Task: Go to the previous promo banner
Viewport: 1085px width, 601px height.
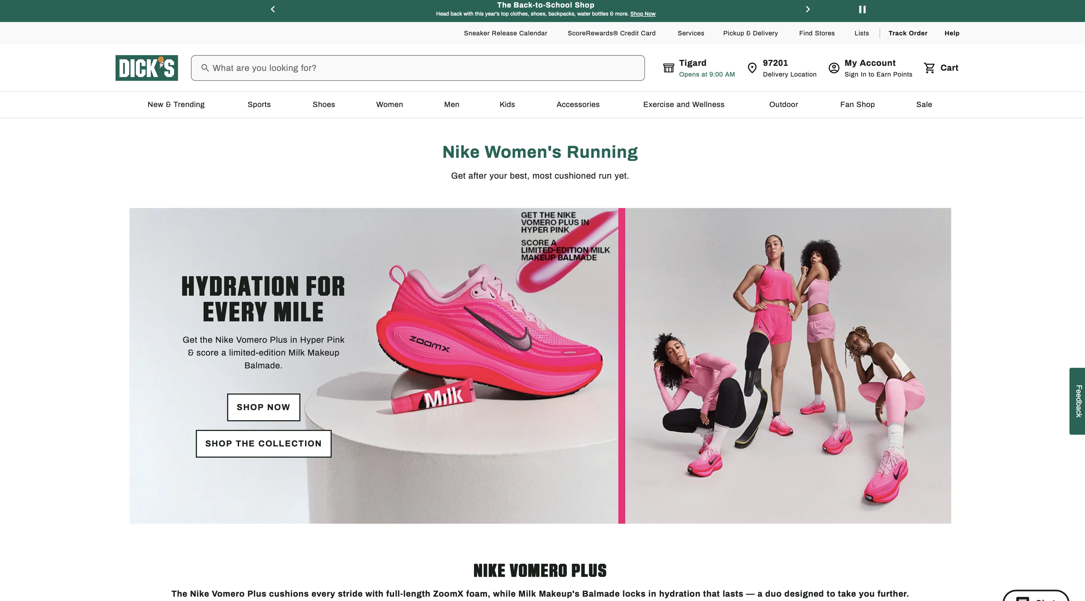Action: click(273, 9)
